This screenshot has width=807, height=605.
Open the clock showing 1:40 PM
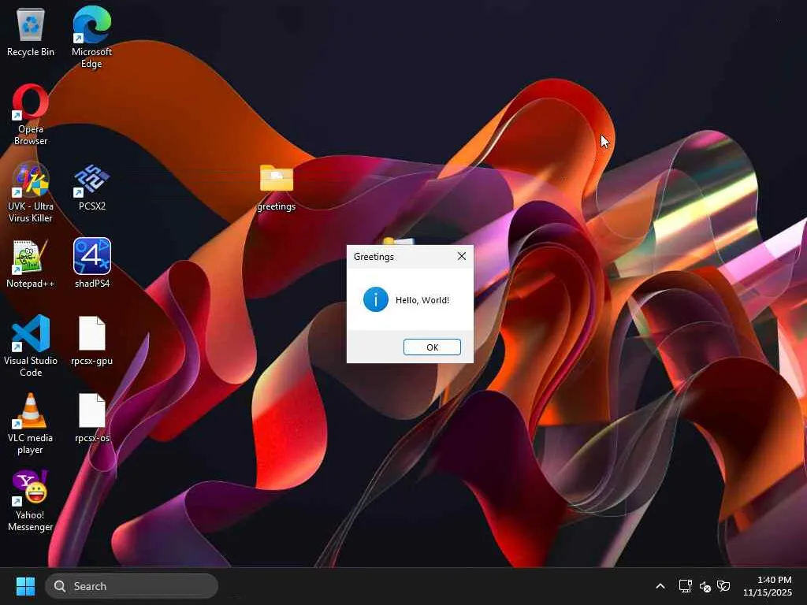774,580
